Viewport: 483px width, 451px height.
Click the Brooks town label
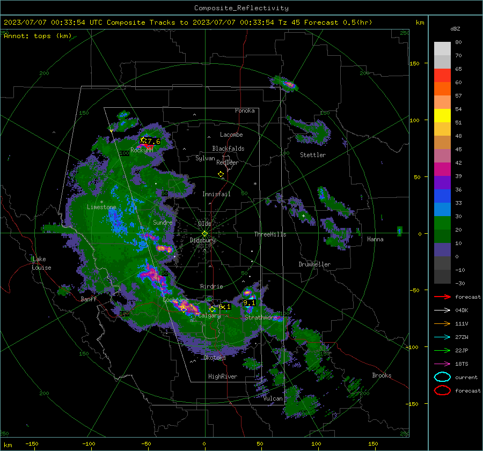pos(382,375)
